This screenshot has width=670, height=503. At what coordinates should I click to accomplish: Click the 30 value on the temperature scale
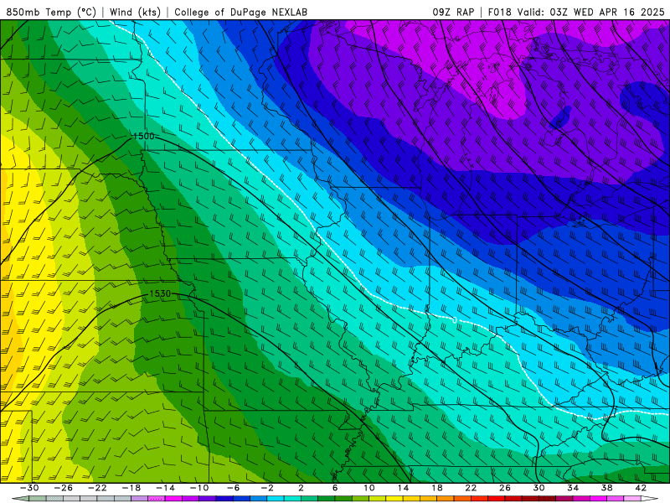539,488
